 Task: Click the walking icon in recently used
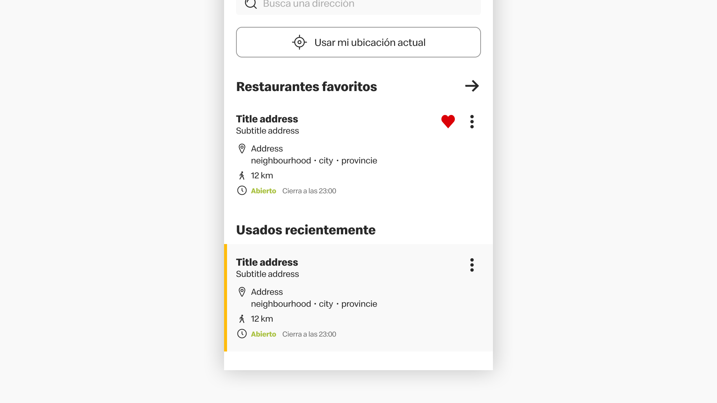coord(242,319)
